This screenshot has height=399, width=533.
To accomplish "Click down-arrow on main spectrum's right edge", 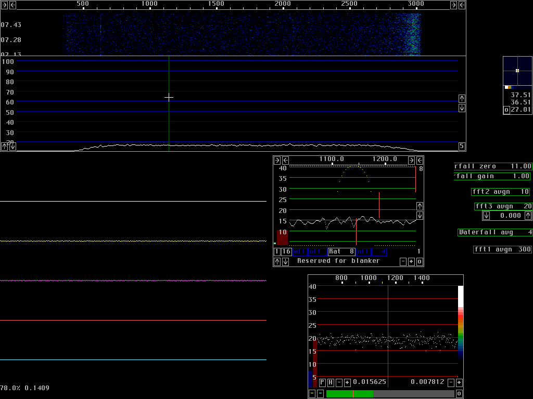I will (462, 108).
